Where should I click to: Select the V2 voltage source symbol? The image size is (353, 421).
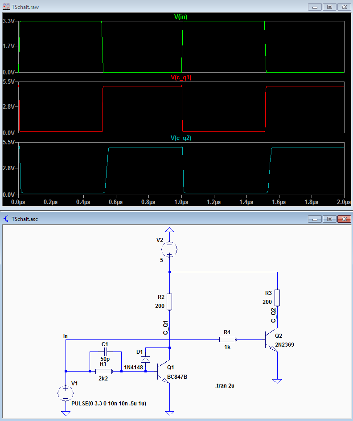[169, 249]
